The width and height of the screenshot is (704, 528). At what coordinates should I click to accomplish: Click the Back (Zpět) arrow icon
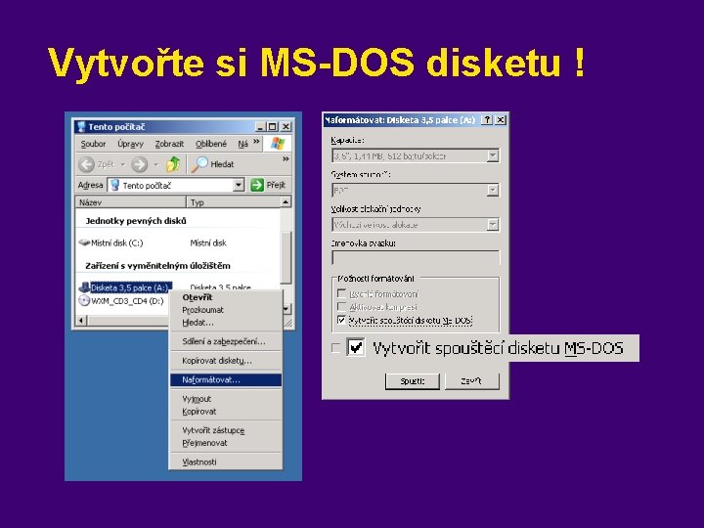(86, 164)
